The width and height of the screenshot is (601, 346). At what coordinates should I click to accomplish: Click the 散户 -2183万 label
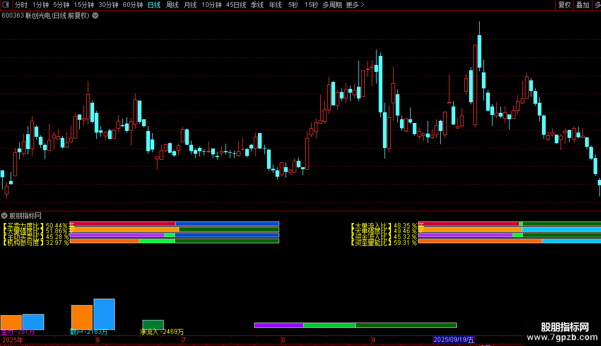tap(89, 332)
